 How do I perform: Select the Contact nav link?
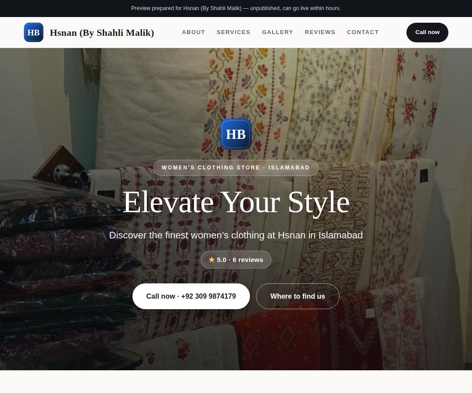coord(363,32)
